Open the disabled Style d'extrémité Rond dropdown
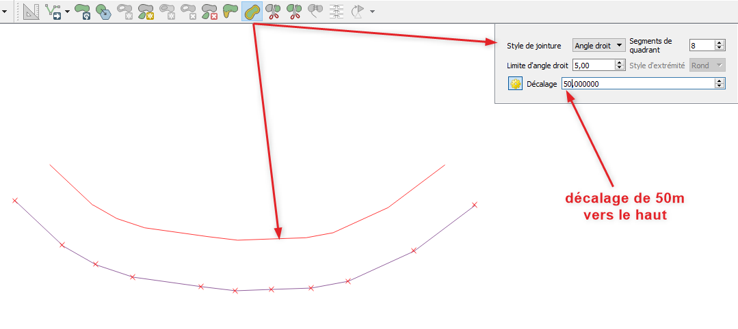Image resolution: width=738 pixels, height=329 pixels. pyautogui.click(x=707, y=66)
